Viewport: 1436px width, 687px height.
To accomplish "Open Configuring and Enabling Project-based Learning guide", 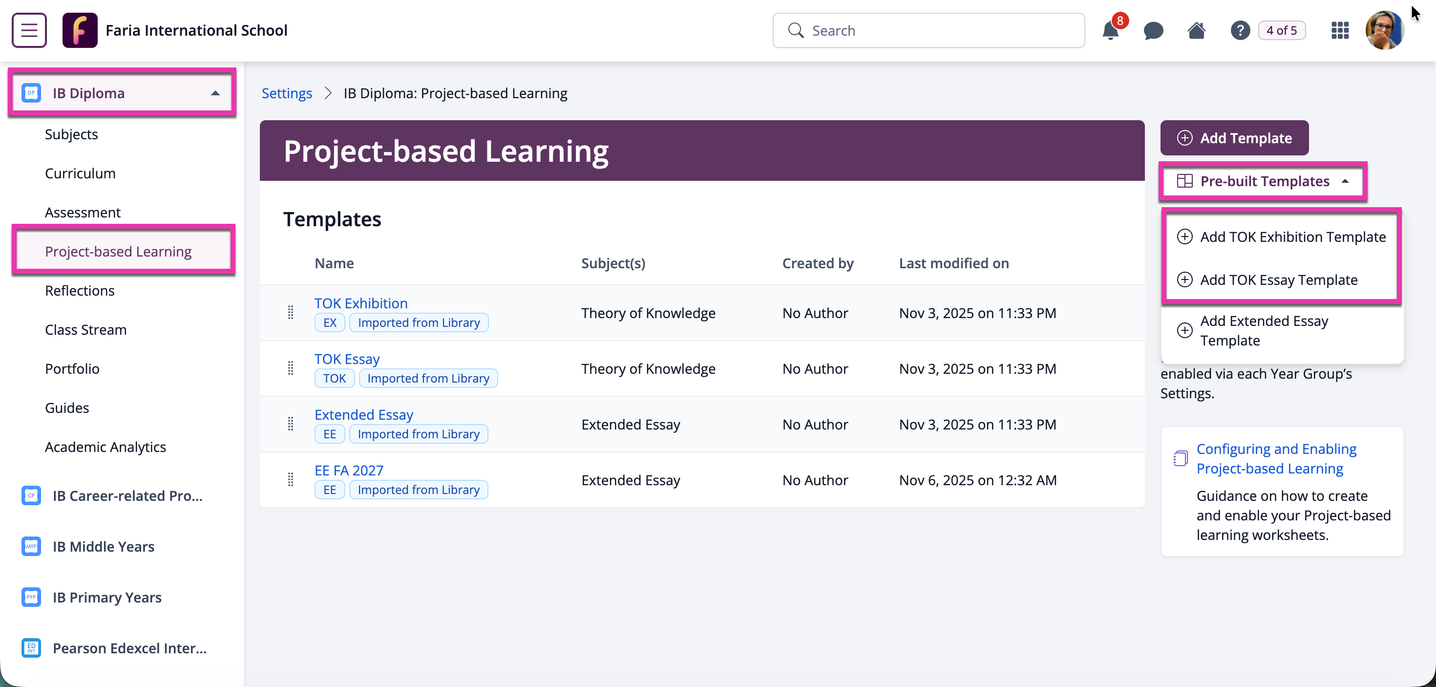I will coord(1276,458).
